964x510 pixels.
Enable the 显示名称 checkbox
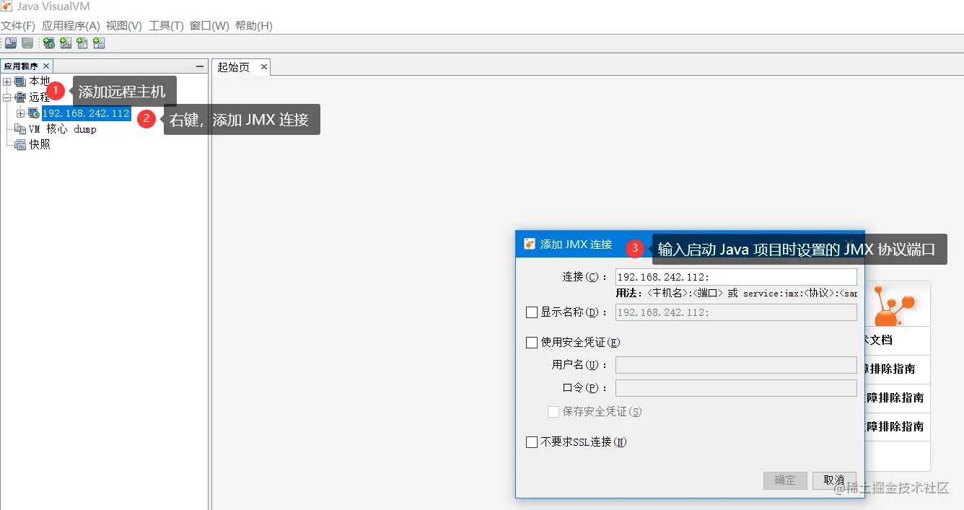pyautogui.click(x=532, y=312)
